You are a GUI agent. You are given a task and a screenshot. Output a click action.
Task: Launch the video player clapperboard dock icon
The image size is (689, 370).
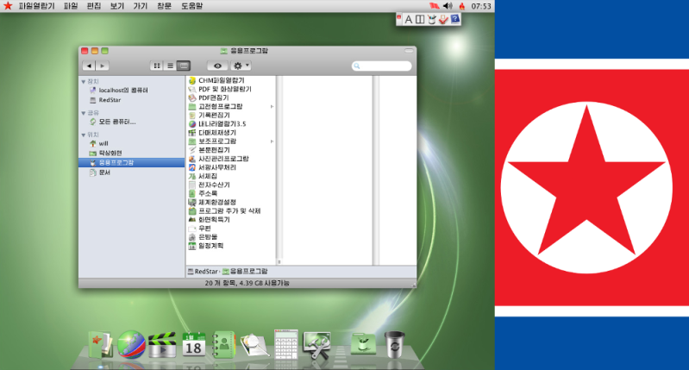[x=161, y=345]
